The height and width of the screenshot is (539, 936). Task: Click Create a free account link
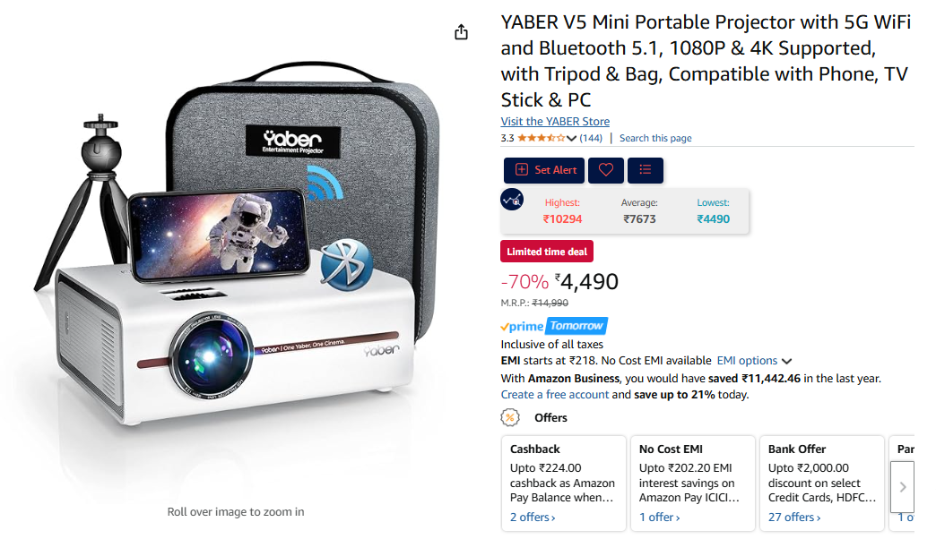(555, 394)
